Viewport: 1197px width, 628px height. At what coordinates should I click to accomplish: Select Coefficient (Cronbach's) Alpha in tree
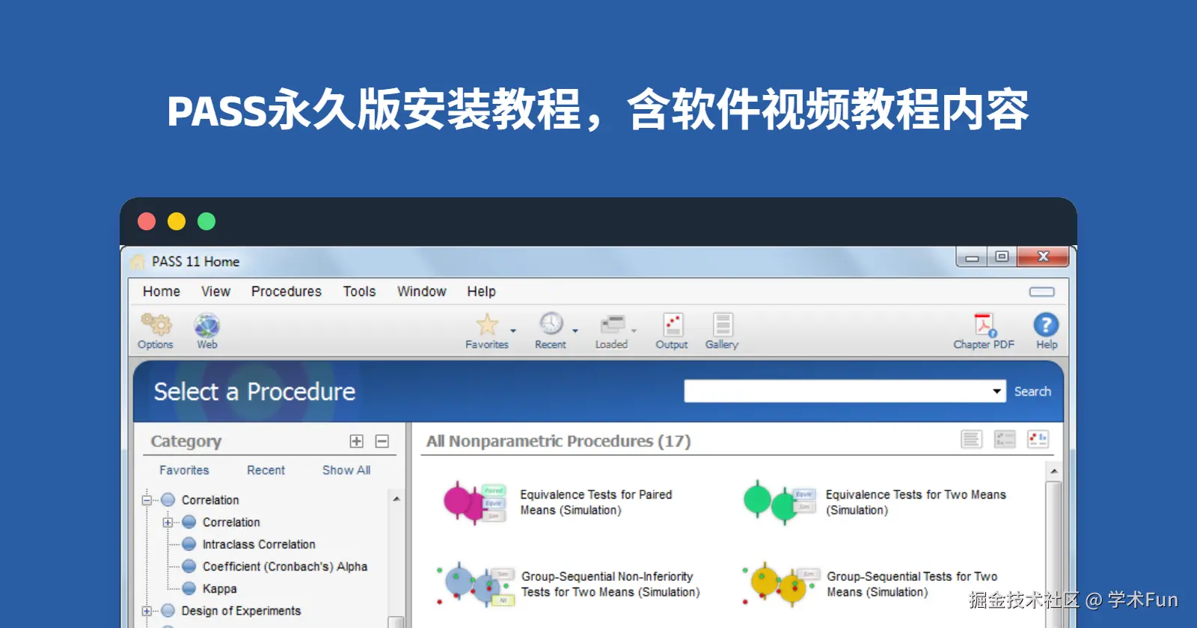(285, 567)
